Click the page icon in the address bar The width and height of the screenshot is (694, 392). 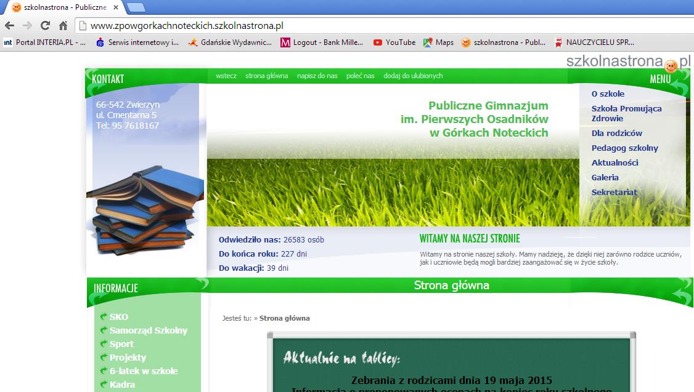[x=83, y=26]
